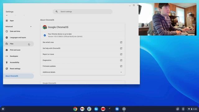Viewport: 199px width, 112px height.
Task: Minimize the Settings window
Action: (130, 5)
